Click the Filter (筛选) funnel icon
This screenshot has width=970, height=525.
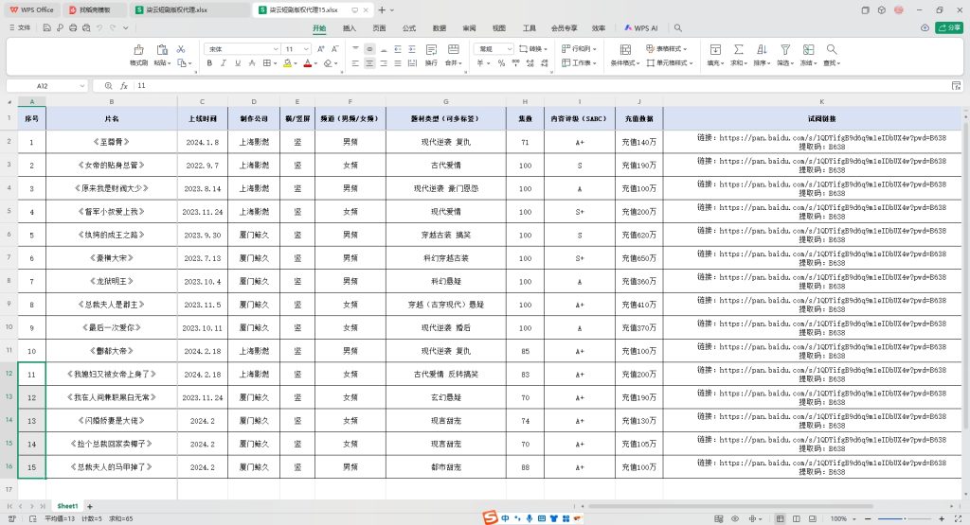point(785,50)
